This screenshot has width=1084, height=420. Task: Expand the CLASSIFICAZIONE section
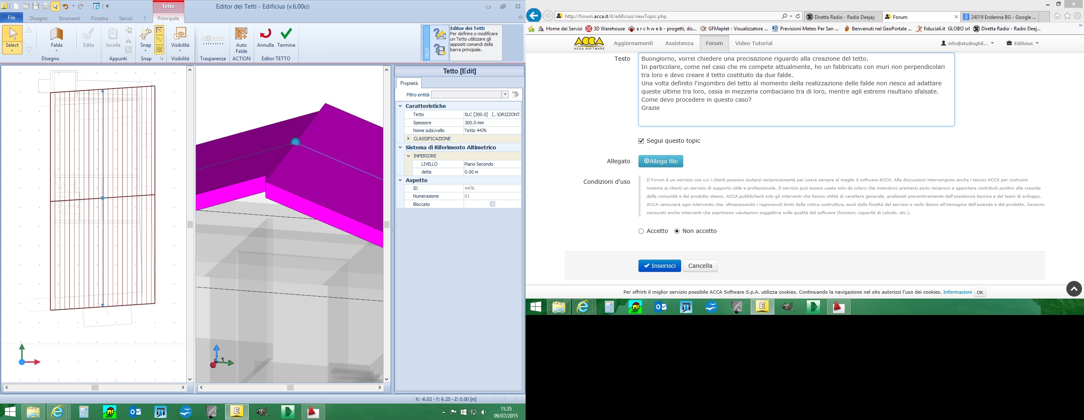(x=408, y=139)
